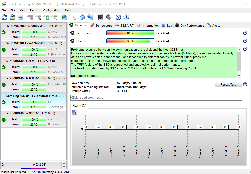Click green status check of Samsung SSD 840 EVO
The image size is (251, 174).
tap(4, 102)
